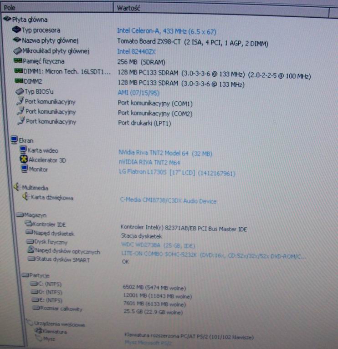This screenshot has width=338, height=349.
Task: Select the Port drukarki (LPT1) value
Action: 144,123
